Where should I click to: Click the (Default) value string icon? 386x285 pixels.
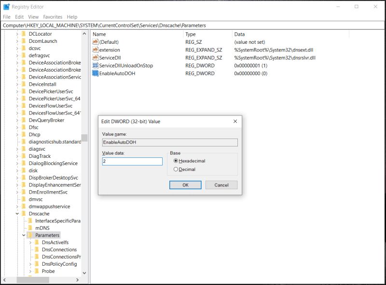[95, 42]
